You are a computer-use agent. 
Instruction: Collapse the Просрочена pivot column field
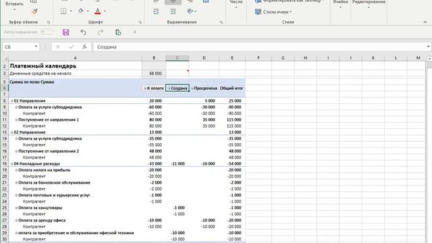192,88
